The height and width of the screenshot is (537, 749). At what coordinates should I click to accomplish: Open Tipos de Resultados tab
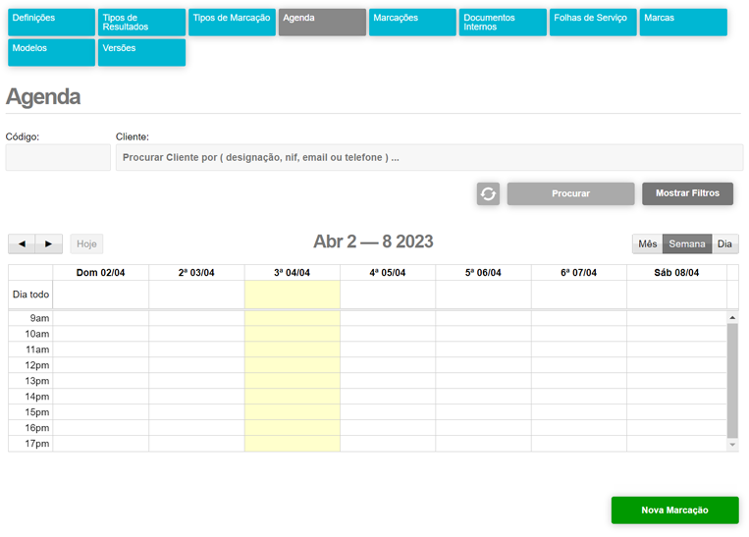click(141, 23)
